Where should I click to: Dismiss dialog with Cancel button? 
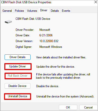(88, 107)
